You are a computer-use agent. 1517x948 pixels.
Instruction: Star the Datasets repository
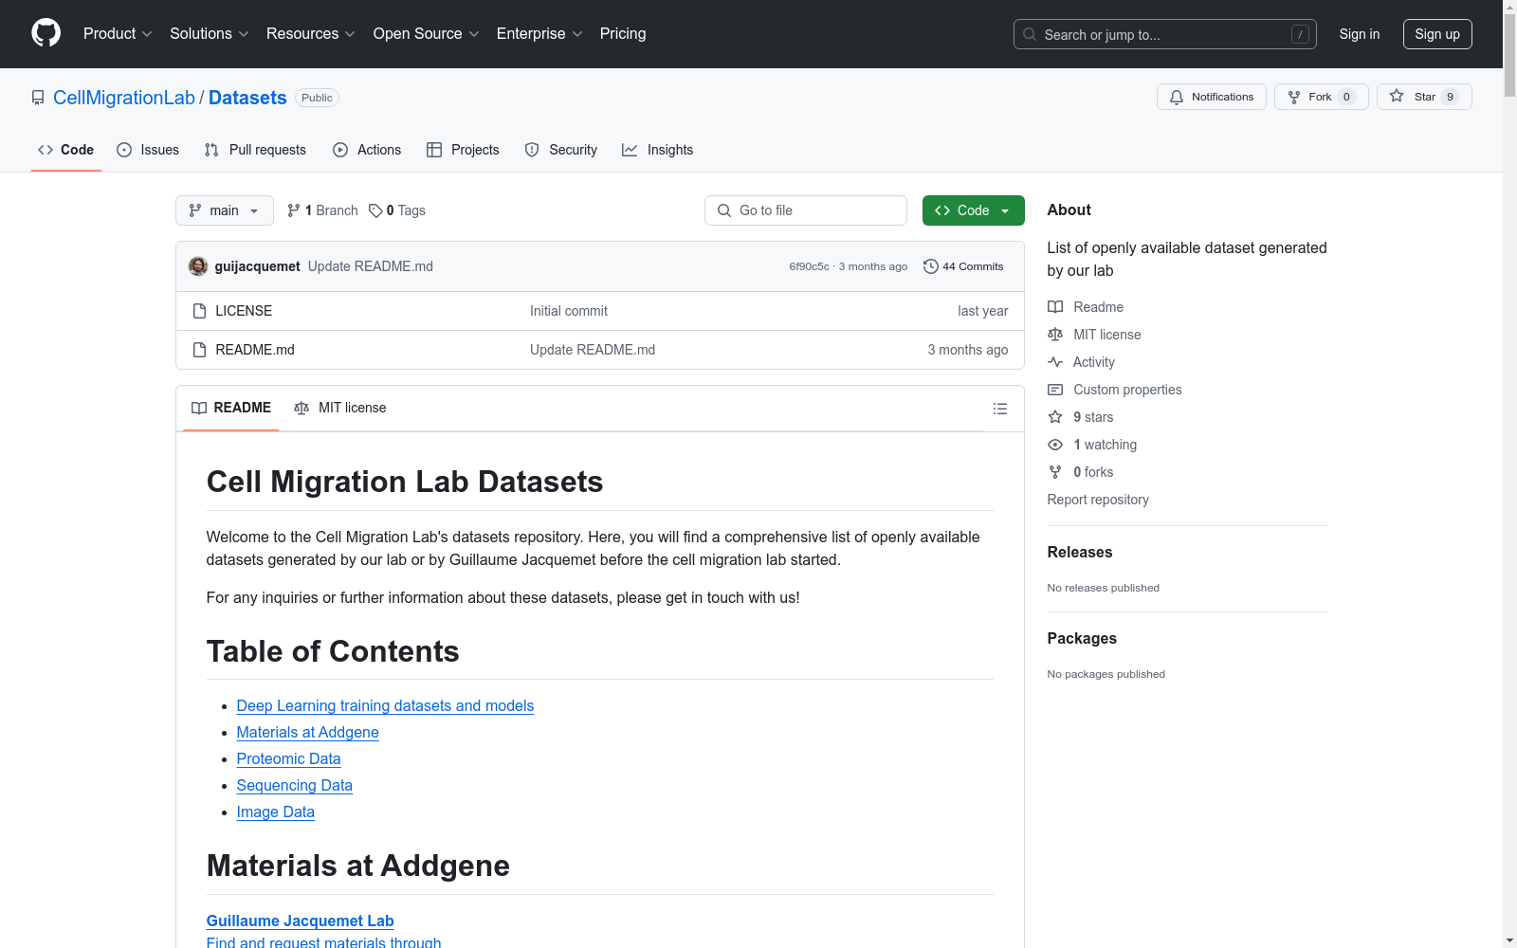pos(1424,97)
